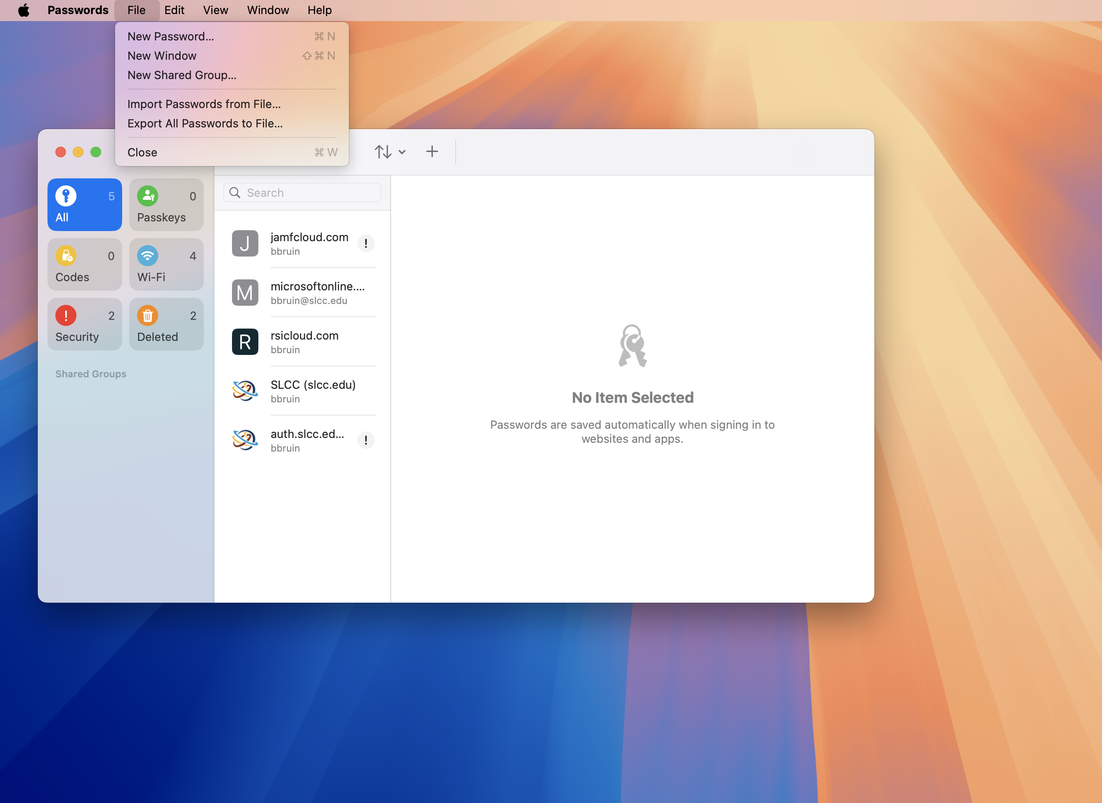The image size is (1102, 803).
Task: Open the Apple menu
Action: coord(23,10)
